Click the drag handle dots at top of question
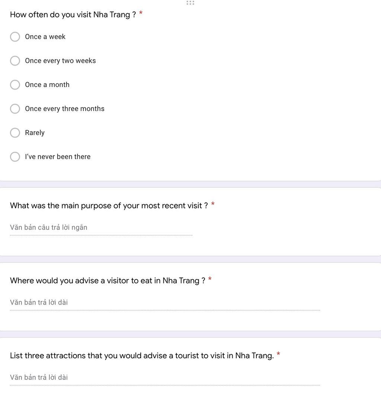The height and width of the screenshot is (401, 381). pos(190,3)
